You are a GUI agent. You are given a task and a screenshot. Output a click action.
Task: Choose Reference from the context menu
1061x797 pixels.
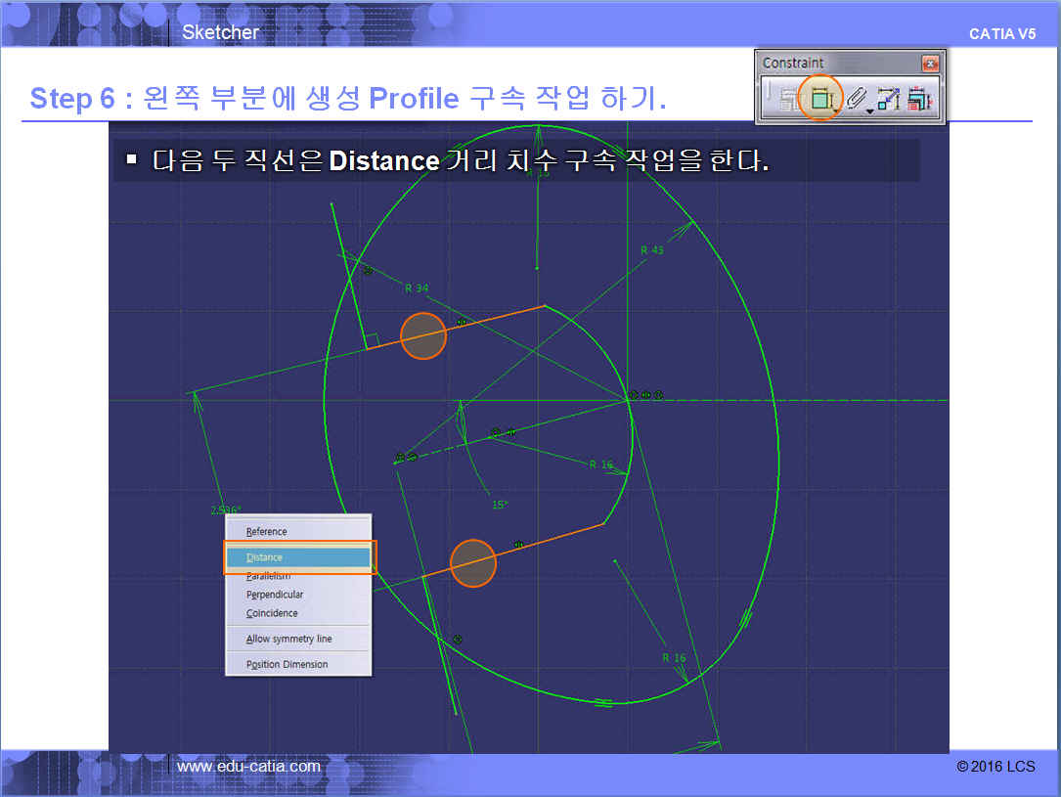267,532
